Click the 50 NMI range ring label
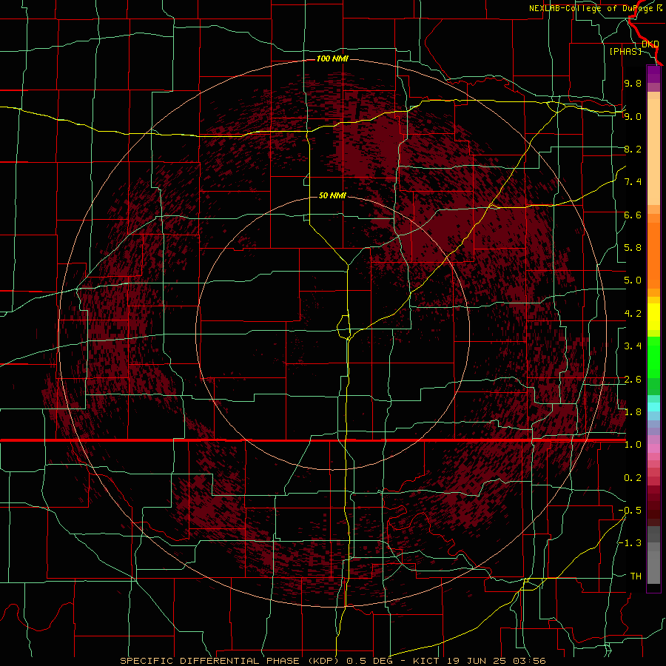The height and width of the screenshot is (666, 666). pos(332,195)
